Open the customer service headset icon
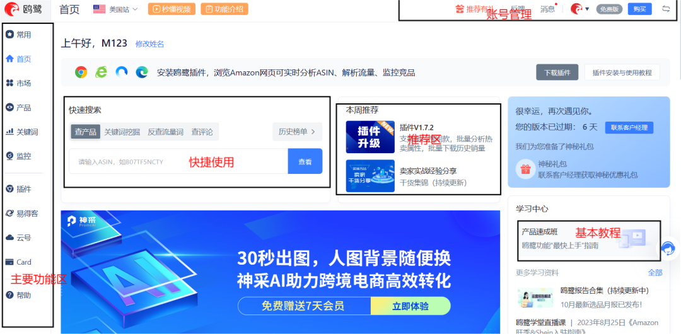Viewport: 681px width, 334px height. click(668, 248)
